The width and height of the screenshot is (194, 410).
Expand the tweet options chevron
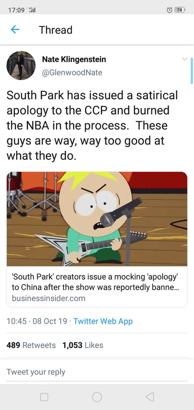(x=185, y=59)
